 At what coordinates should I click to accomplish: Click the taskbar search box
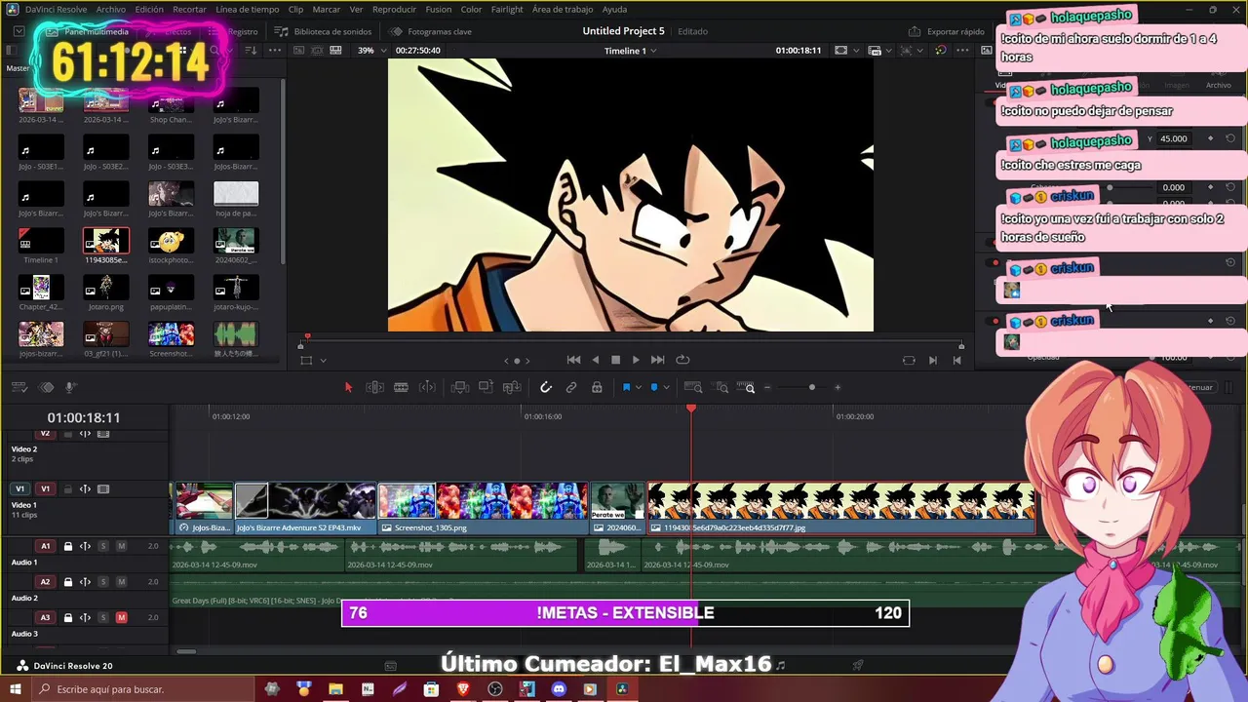(x=141, y=689)
